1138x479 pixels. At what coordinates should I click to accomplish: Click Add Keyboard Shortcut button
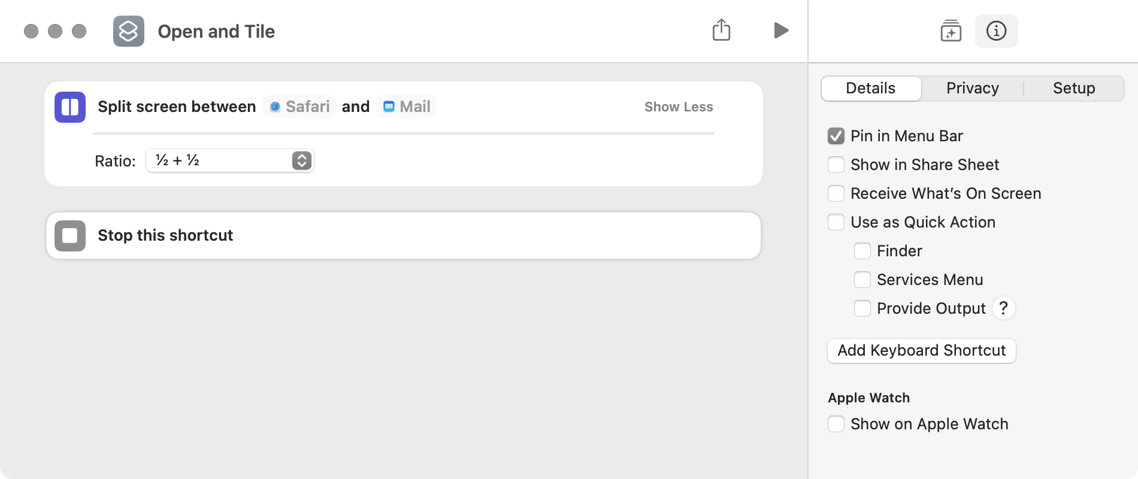pos(922,350)
